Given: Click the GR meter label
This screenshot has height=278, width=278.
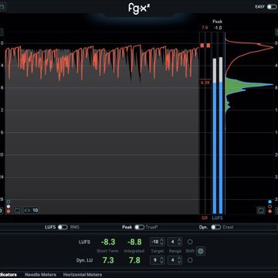Looking at the screenshot, I should [205, 218].
